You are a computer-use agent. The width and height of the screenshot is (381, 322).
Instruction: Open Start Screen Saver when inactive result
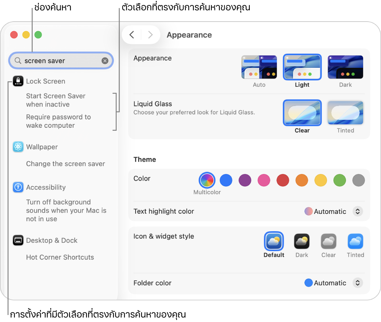pos(56,100)
